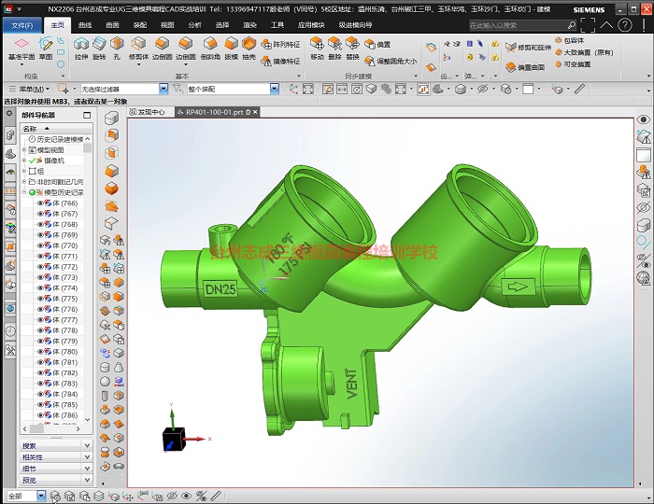Click the 镜像特征 button

click(x=280, y=62)
